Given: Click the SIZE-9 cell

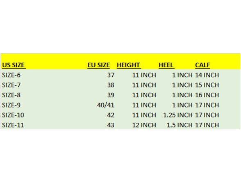Looking at the screenshot, I should point(11,105).
